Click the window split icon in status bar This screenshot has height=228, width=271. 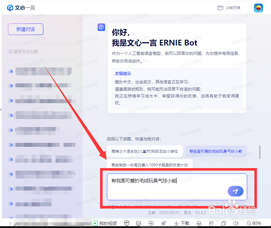223,223
